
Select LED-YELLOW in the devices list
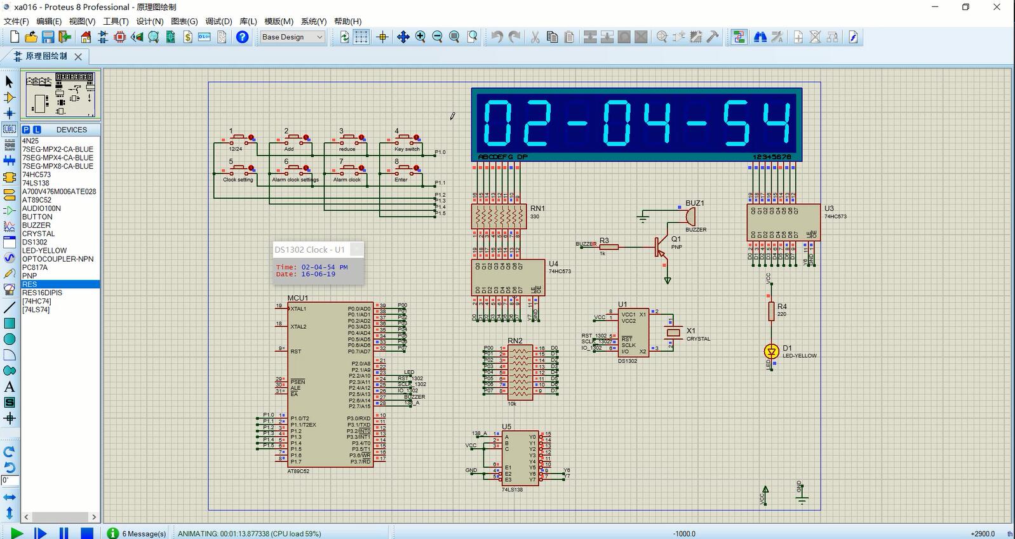tap(44, 251)
